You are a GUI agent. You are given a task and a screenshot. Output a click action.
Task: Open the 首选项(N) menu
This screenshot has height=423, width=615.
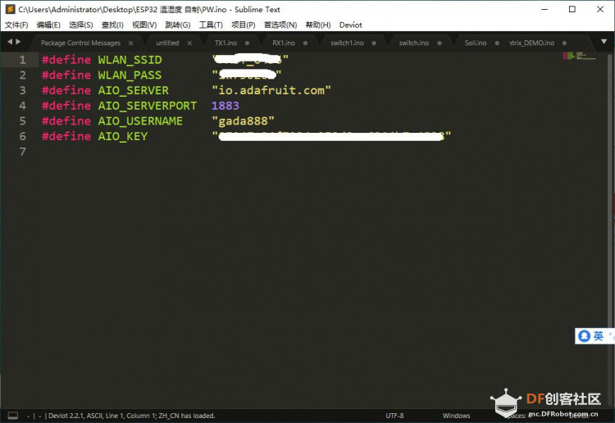[x=280, y=25]
